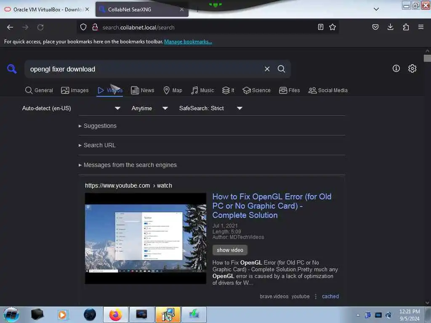Open the Windows Start orb

pos(11,315)
